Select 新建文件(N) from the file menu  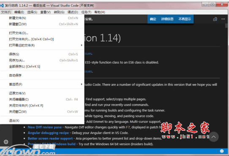[42, 18]
